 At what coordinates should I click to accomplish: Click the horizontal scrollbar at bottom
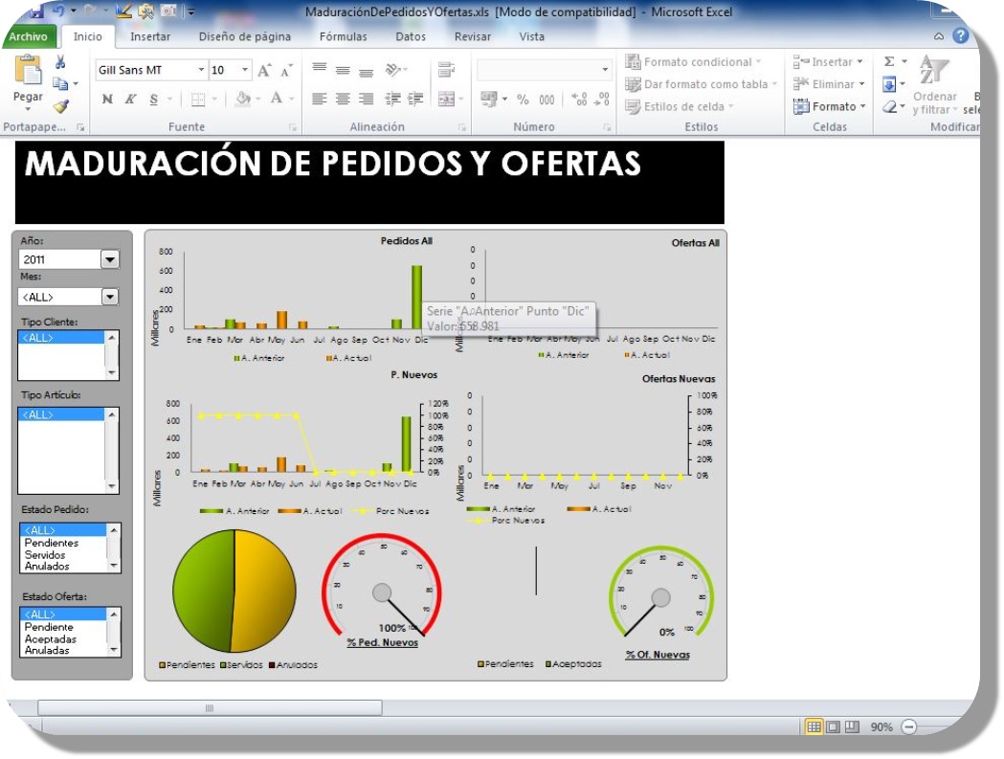[209, 708]
